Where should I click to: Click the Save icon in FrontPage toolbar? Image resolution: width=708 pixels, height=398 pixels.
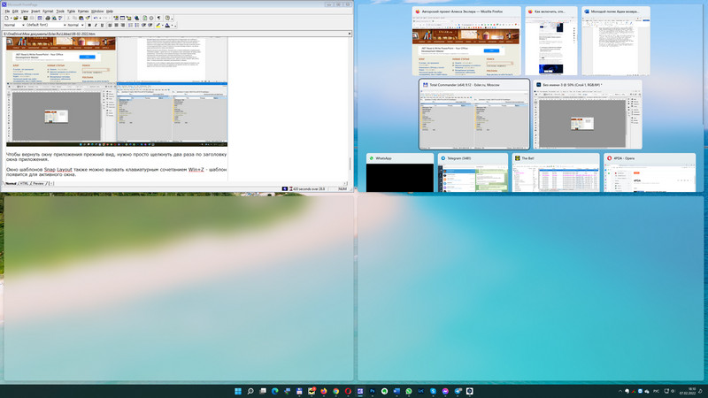26,18
